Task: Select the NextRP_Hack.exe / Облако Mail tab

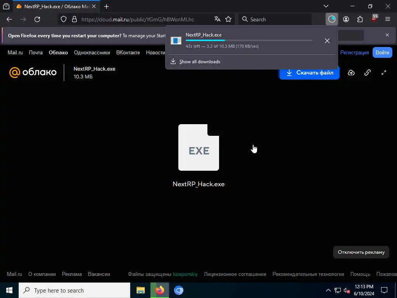Action: pyautogui.click(x=57, y=6)
